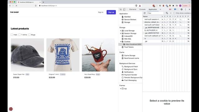Delete selected cookie with X icon
The image size is (199, 112).
click(x=171, y=13)
